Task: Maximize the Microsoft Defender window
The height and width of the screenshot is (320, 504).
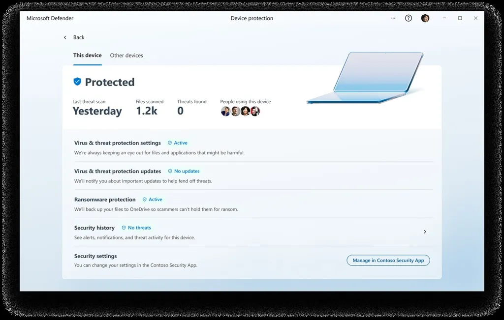Action: pyautogui.click(x=460, y=18)
